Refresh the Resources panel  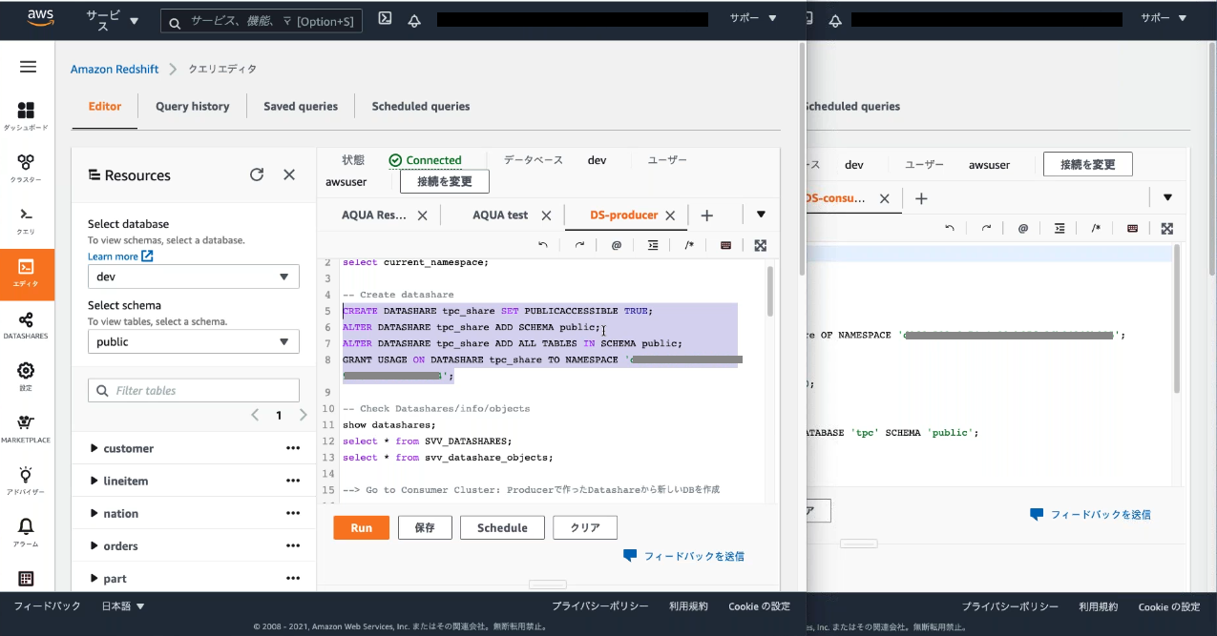(256, 175)
